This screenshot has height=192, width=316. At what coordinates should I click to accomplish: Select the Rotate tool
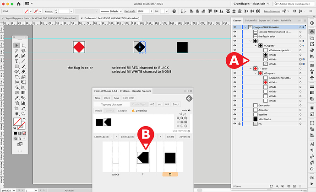17,77
